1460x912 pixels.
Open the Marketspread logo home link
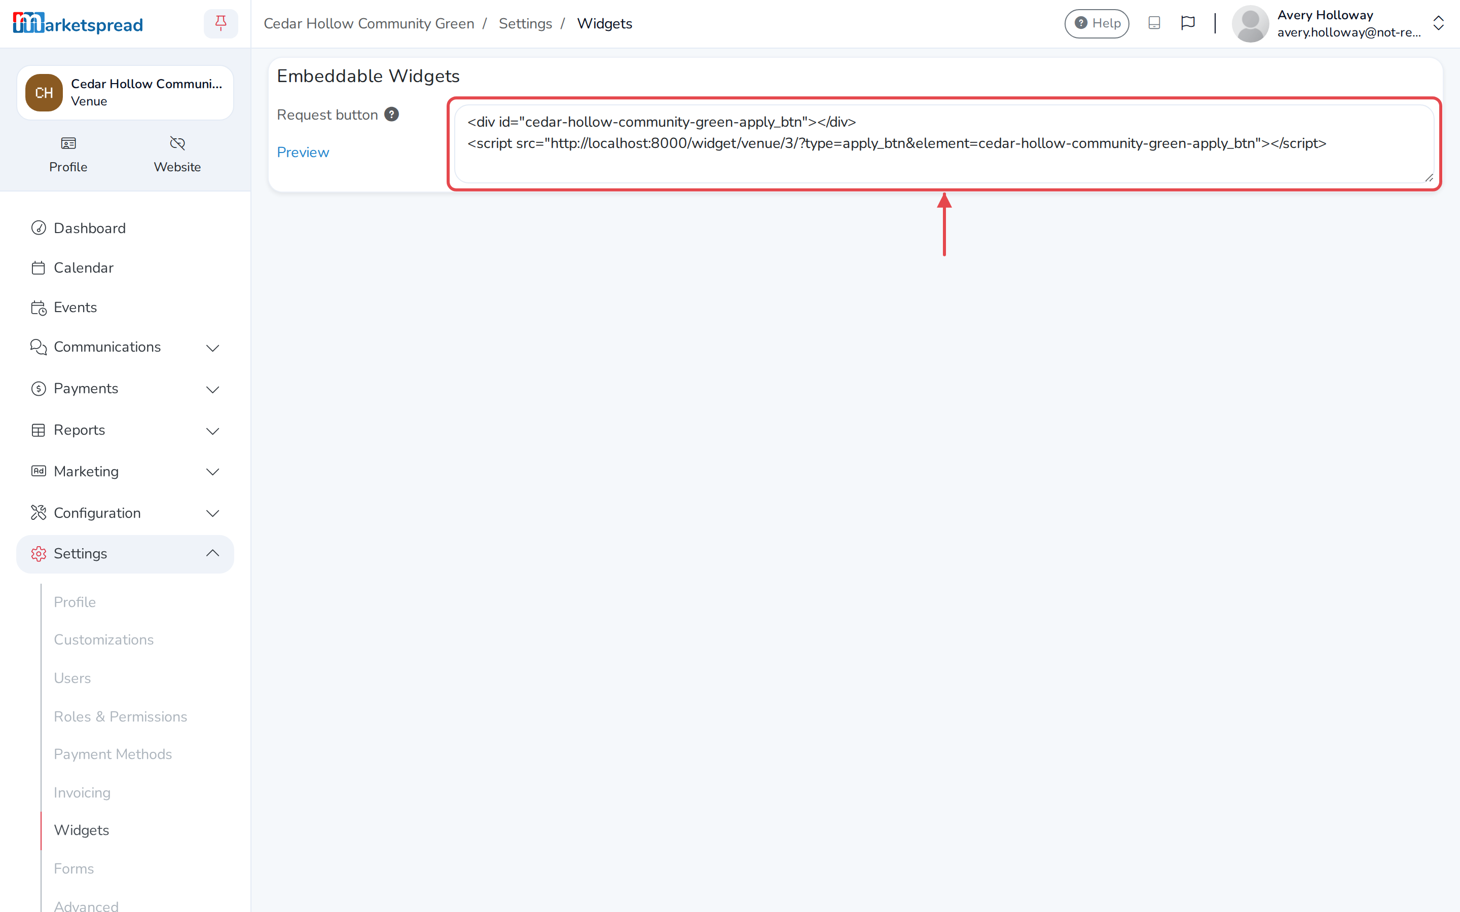[78, 23]
